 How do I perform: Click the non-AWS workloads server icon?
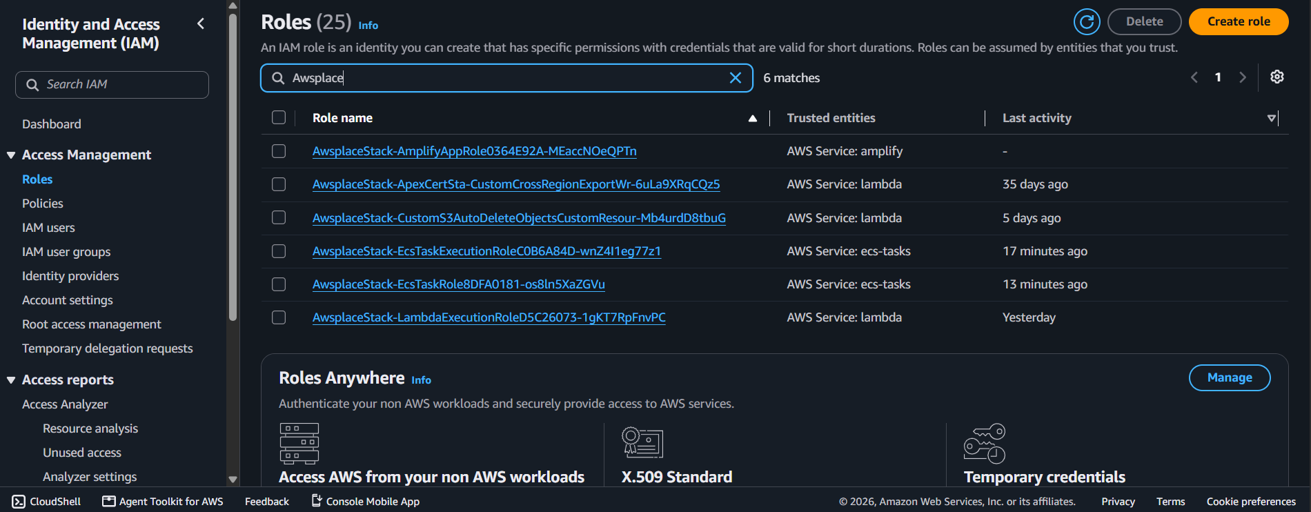point(299,443)
